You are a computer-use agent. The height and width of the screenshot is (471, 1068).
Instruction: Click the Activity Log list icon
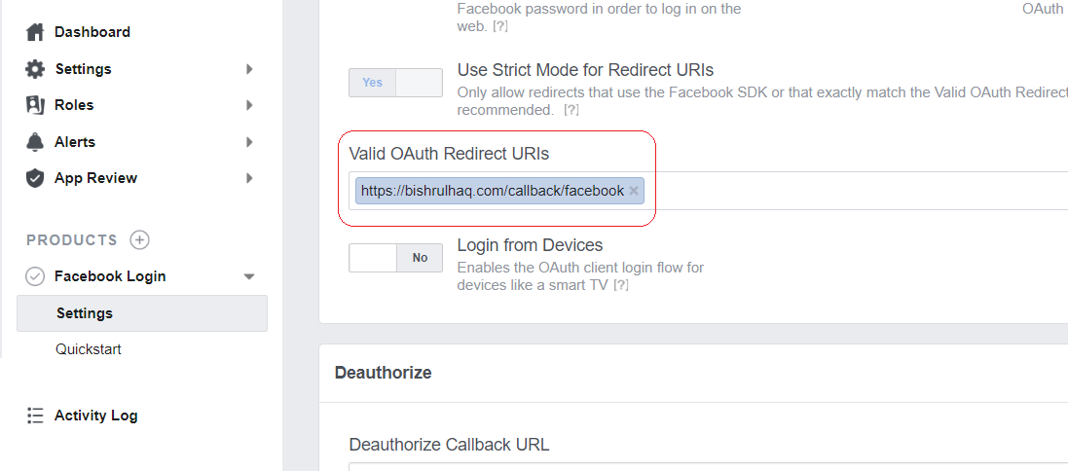tap(35, 416)
